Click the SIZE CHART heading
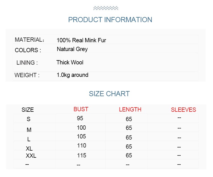 pyautogui.click(x=109, y=94)
